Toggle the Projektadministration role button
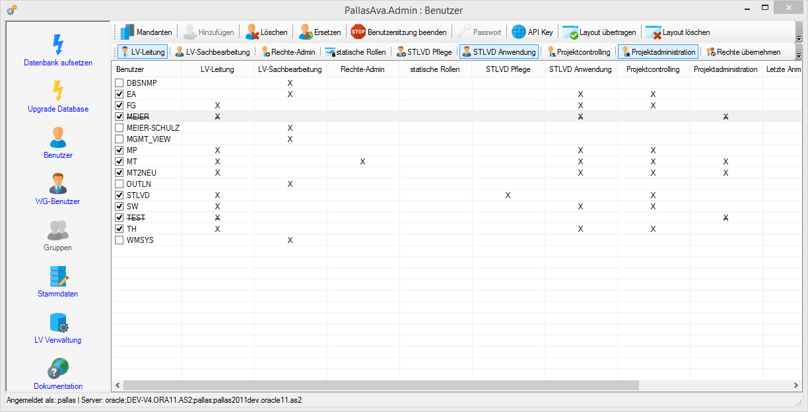 tap(657, 51)
